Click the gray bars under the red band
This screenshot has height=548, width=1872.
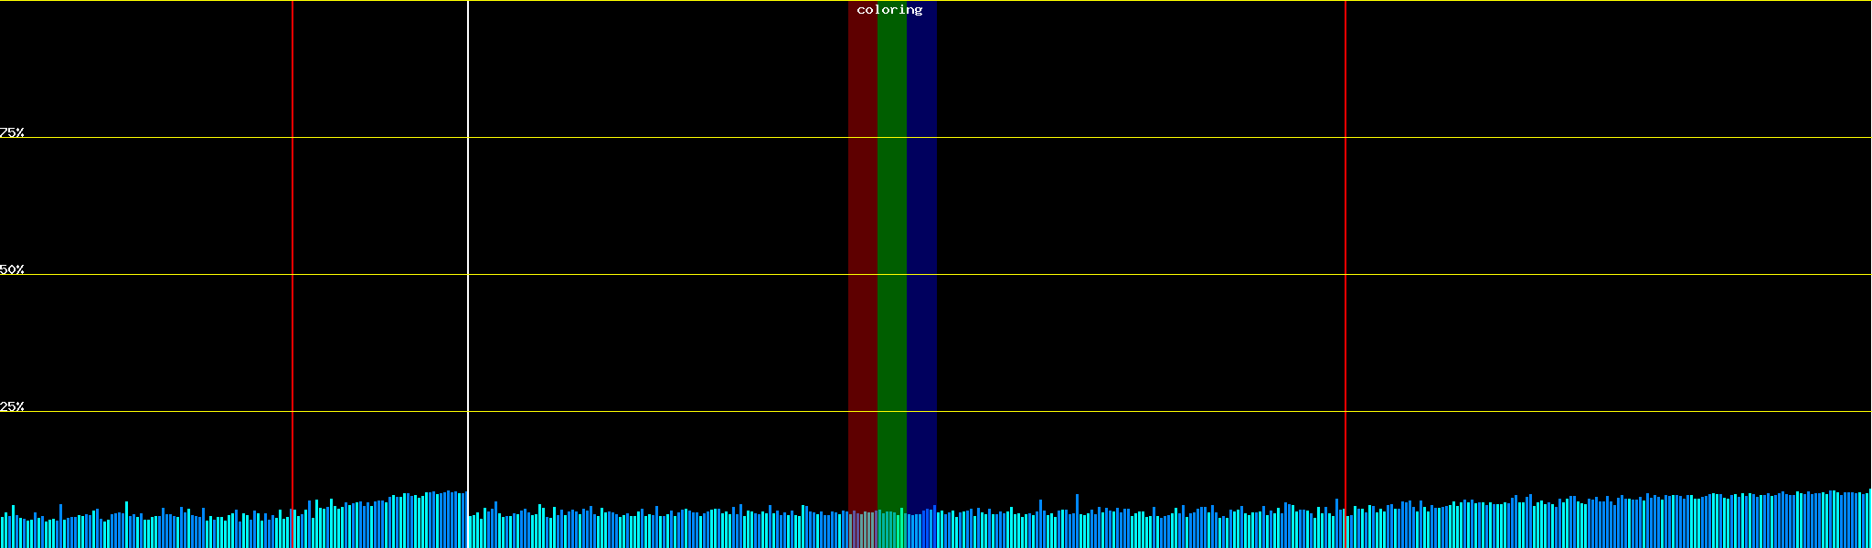pyautogui.click(x=862, y=532)
